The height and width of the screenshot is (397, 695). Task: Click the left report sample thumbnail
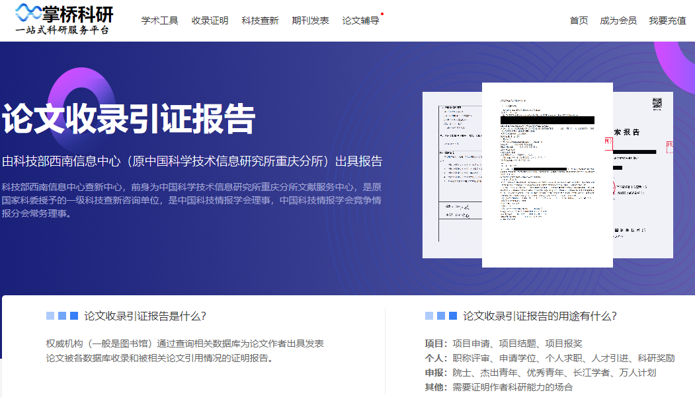pyautogui.click(x=452, y=175)
